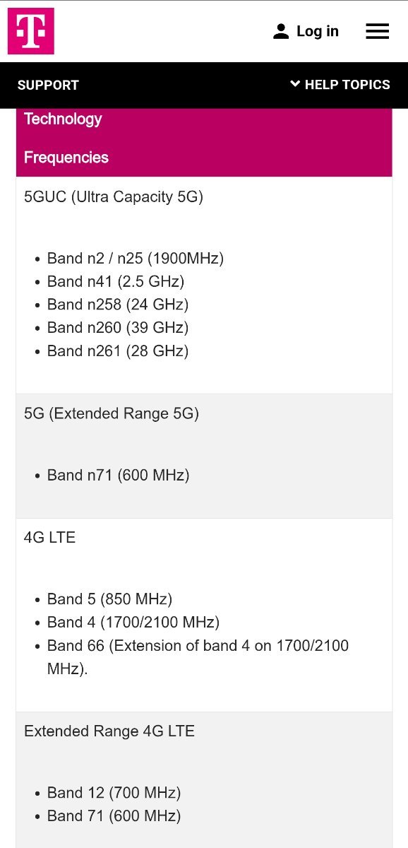408x848 pixels.
Task: Click the 5G Extended Range 5G heading
Action: [x=112, y=413]
